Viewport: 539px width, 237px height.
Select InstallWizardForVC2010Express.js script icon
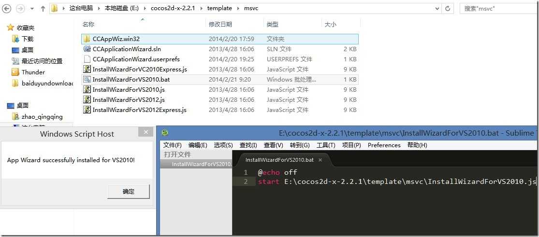pyautogui.click(x=87, y=70)
